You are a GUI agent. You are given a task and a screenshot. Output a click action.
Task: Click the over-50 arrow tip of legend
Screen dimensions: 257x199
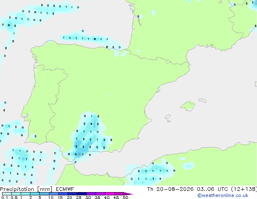pyautogui.click(x=128, y=194)
